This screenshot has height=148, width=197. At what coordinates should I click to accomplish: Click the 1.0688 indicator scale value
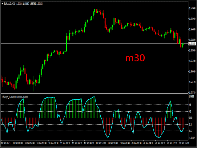coord(191,97)
